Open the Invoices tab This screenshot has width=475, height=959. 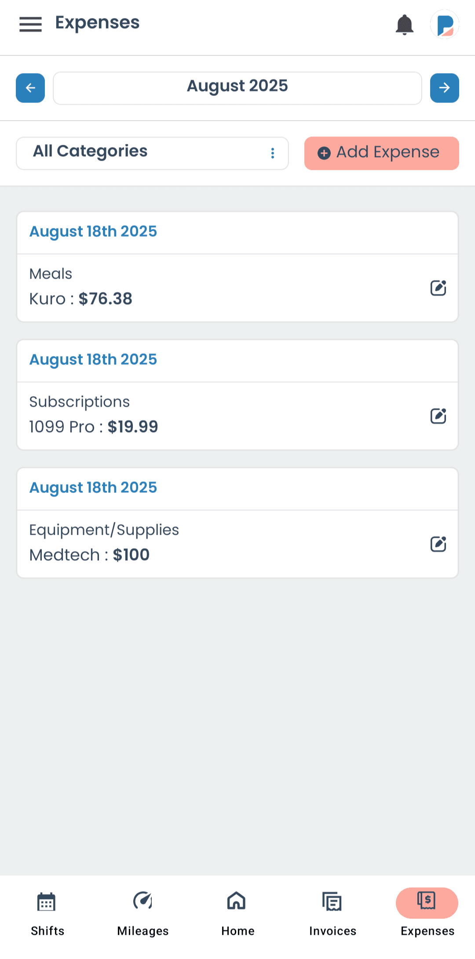point(332,914)
